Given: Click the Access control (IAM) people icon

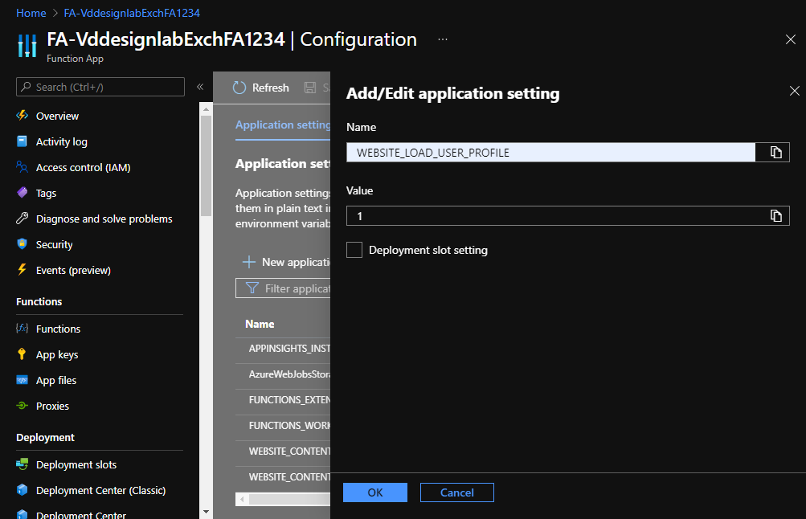Looking at the screenshot, I should [x=23, y=167].
